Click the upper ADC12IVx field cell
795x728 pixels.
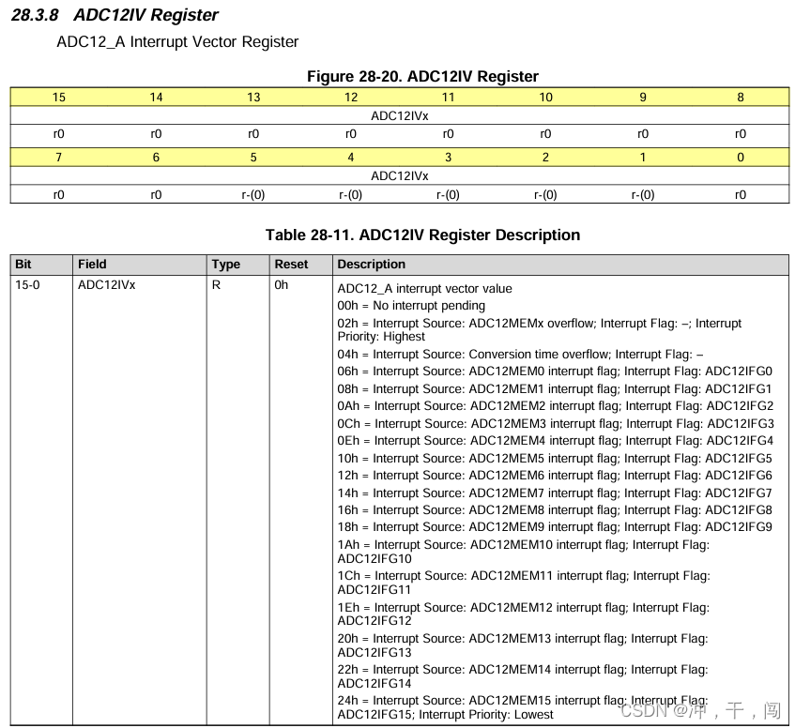click(399, 115)
